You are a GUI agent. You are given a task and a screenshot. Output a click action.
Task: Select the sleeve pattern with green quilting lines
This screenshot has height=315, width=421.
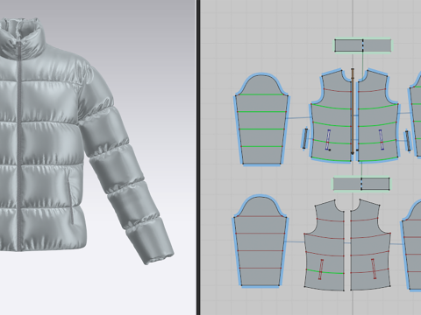click(261, 120)
